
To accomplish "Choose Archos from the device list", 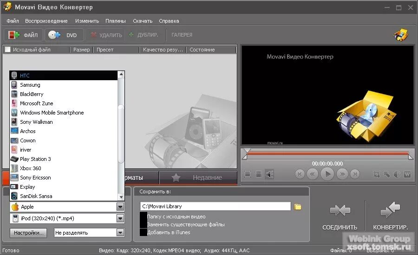I will pos(64,131).
